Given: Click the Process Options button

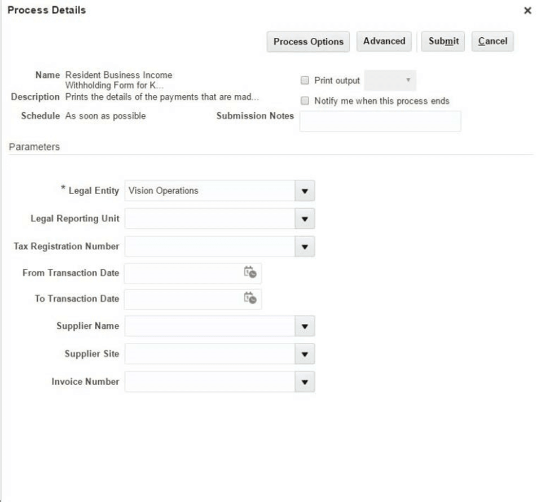Looking at the screenshot, I should tap(308, 41).
